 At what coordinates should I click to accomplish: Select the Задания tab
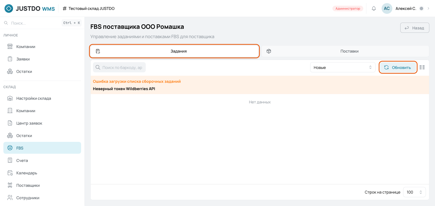click(x=175, y=51)
